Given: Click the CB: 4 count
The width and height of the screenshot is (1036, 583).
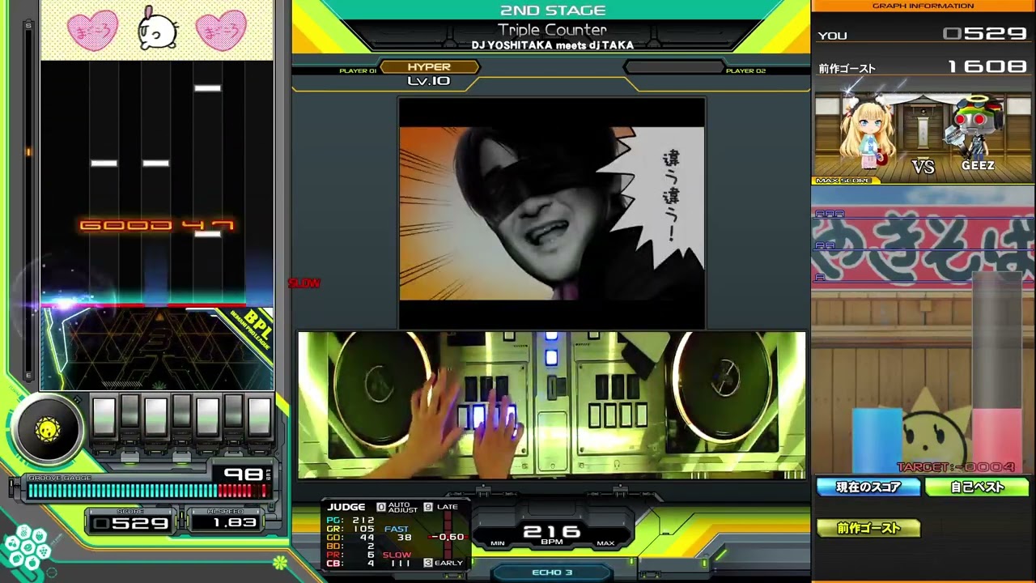Looking at the screenshot, I should [x=350, y=564].
